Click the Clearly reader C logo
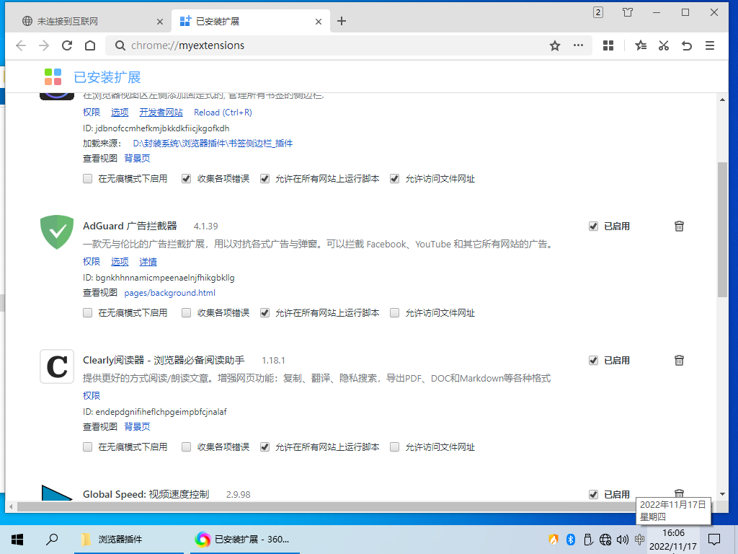The width and height of the screenshot is (738, 554). pos(57,366)
